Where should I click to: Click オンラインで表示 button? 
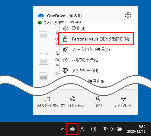click(x=73, y=102)
